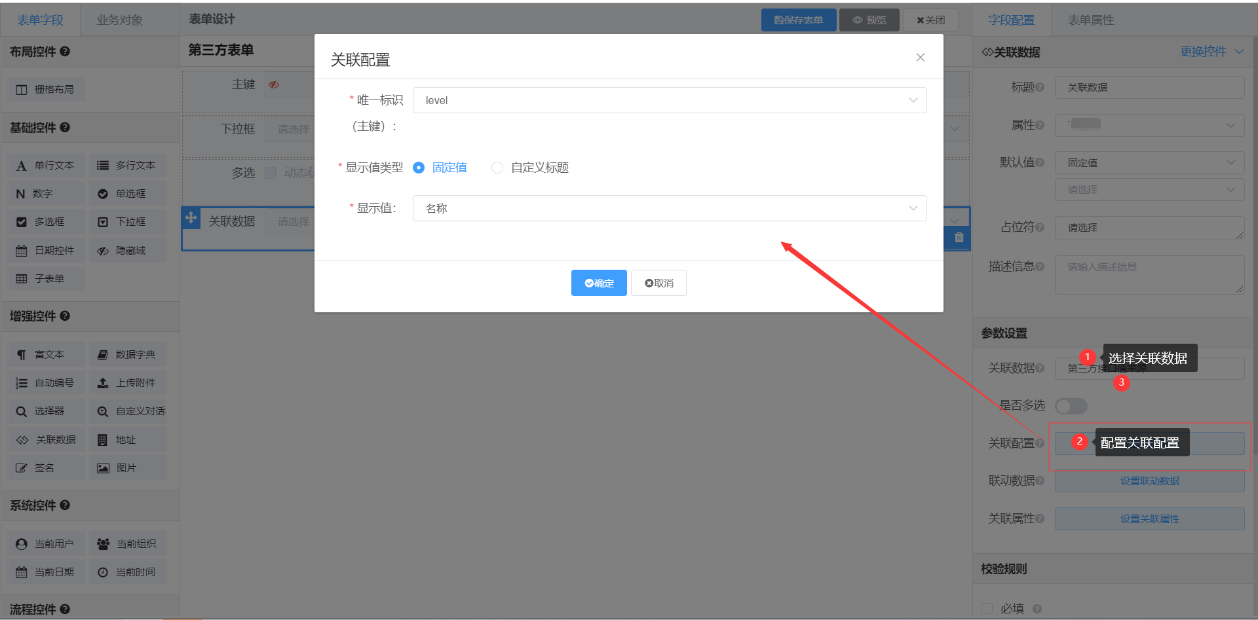Screen dimensions: 1258x620
Task: Select the 自定义标题 radio option
Action: (x=497, y=168)
